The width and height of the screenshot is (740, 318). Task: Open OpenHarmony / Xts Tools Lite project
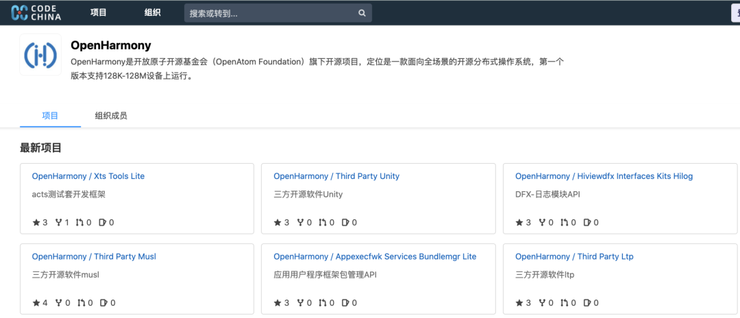[88, 176]
